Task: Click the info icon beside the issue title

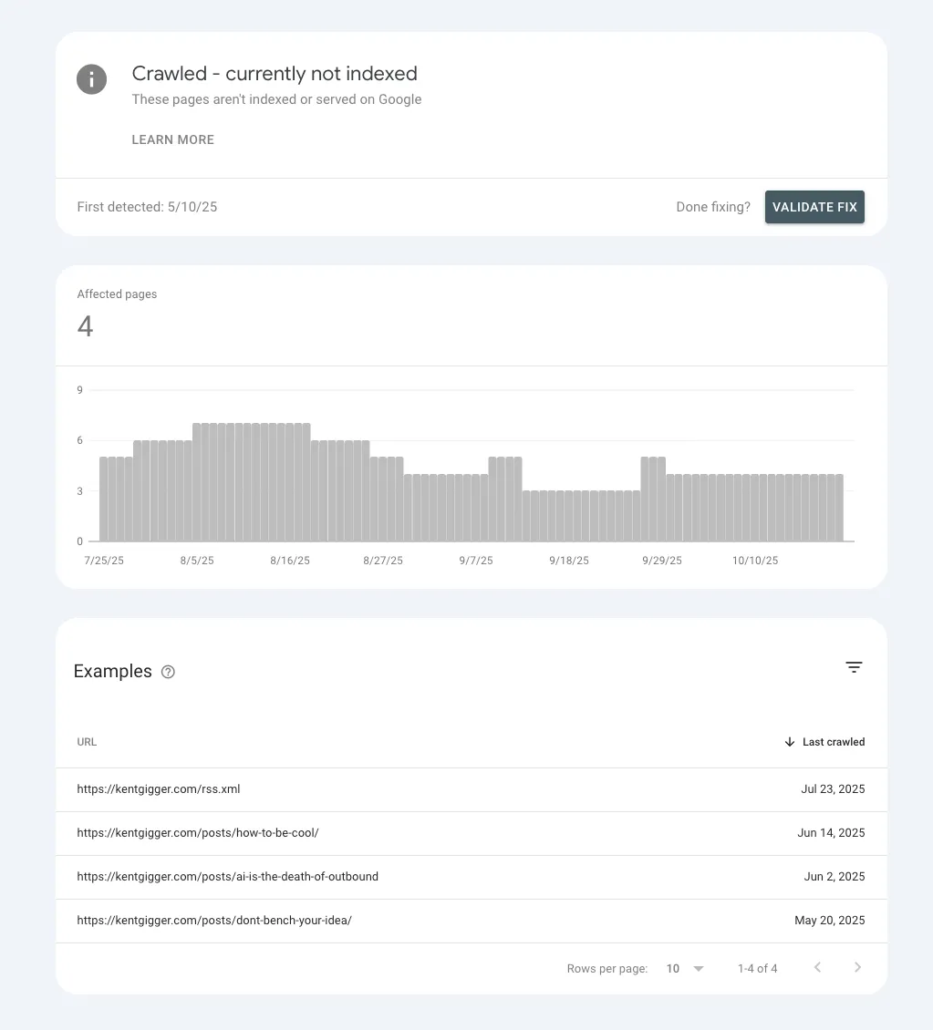Action: (x=91, y=79)
